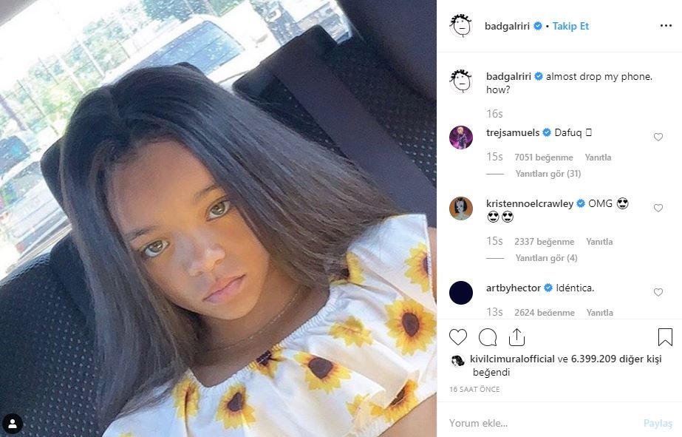Open comments using the speech bubble icon
This screenshot has width=682, height=437.
(488, 337)
